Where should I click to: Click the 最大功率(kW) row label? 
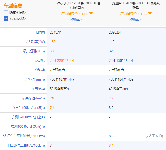pos(34,42)
